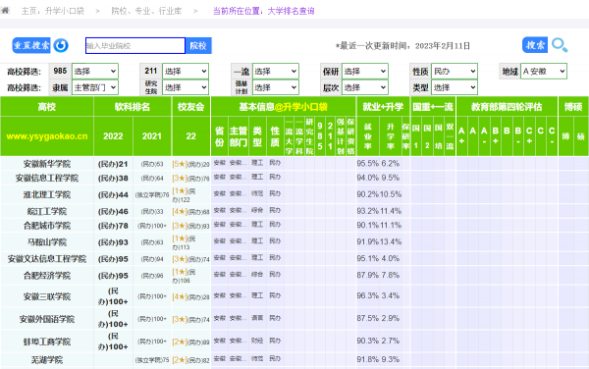Click the 国重+一流 column header
Viewport: 589px width, 369px height.
[433, 107]
